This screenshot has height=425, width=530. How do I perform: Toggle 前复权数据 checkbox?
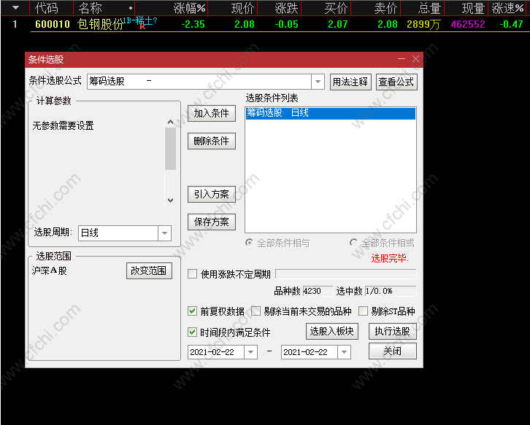pyautogui.click(x=192, y=311)
